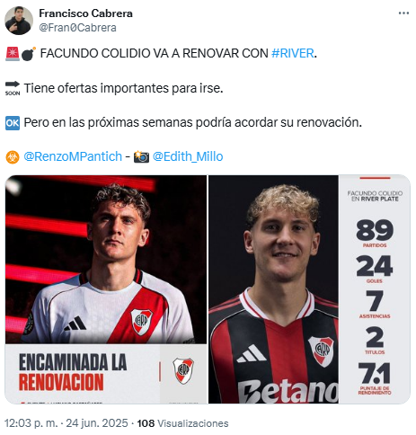
Task: Click the 108 Visualizaciones counter
Action: 182,423
